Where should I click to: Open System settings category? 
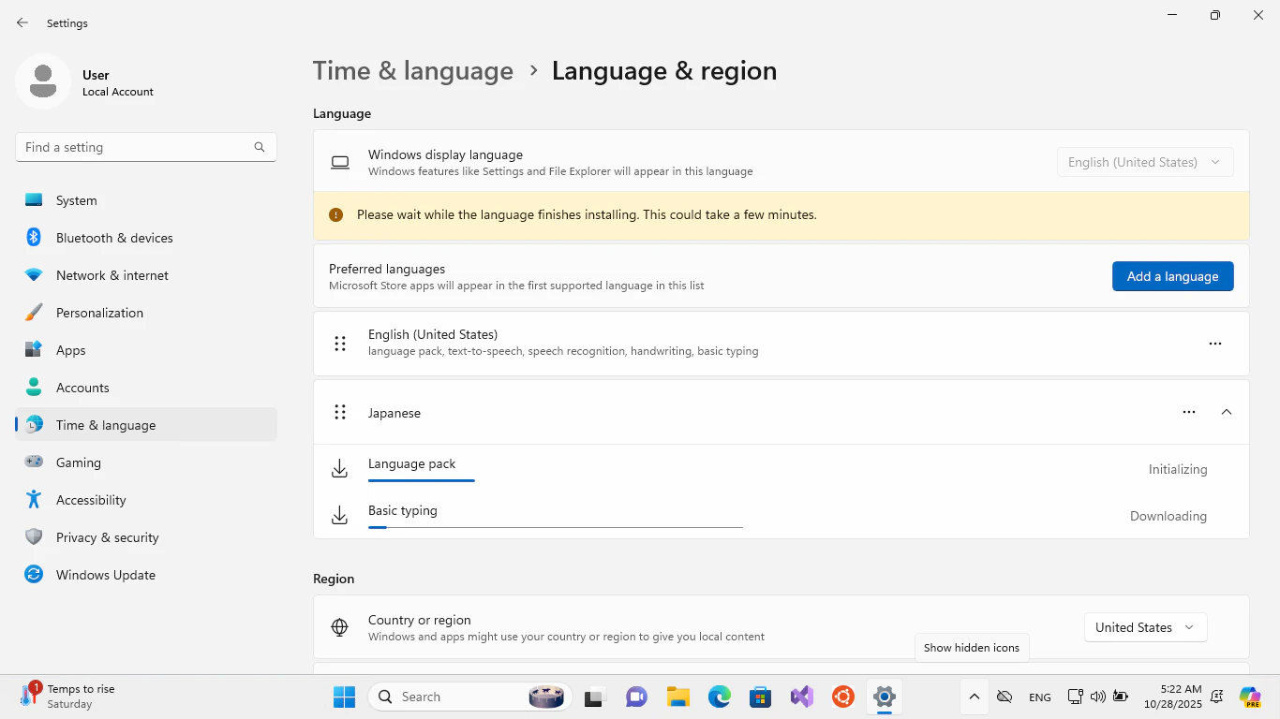click(x=146, y=200)
